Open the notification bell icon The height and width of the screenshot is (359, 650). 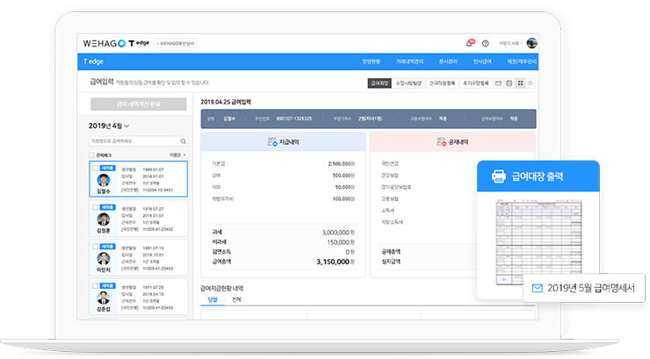tap(469, 42)
